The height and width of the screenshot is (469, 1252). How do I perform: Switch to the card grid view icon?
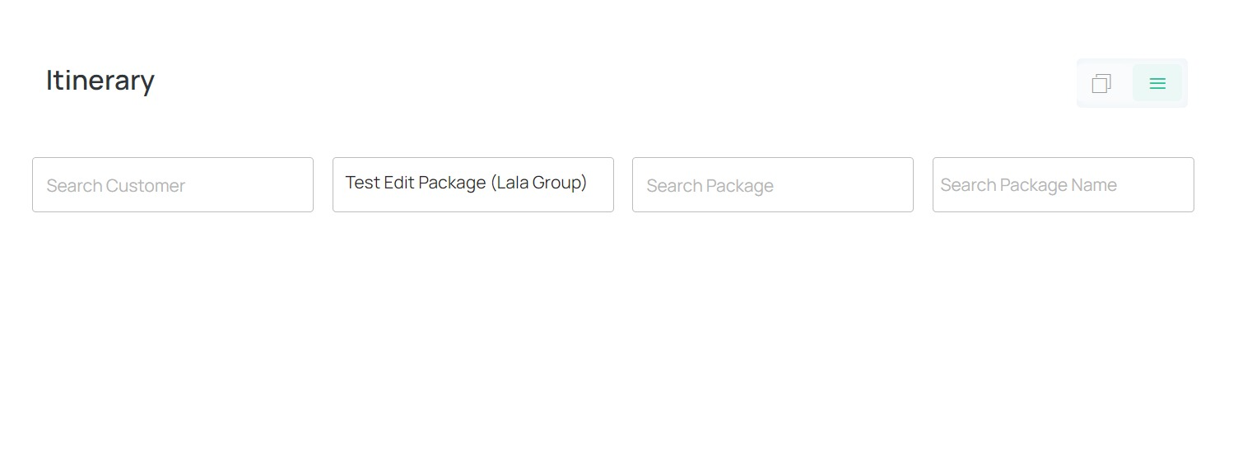[1101, 83]
